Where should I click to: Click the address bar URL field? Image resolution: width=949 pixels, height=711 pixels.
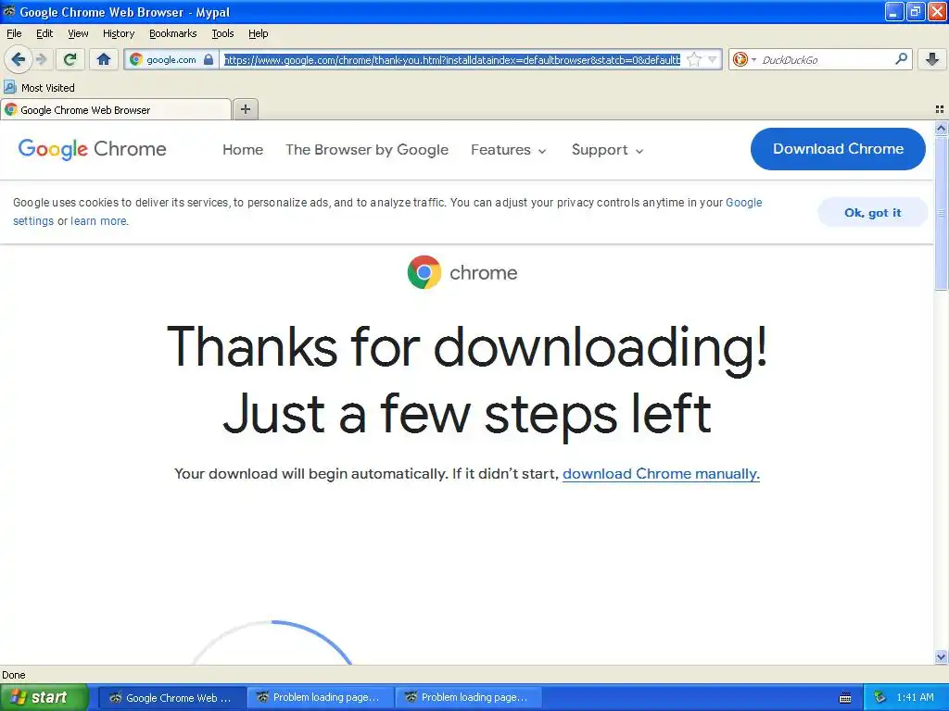[452, 59]
